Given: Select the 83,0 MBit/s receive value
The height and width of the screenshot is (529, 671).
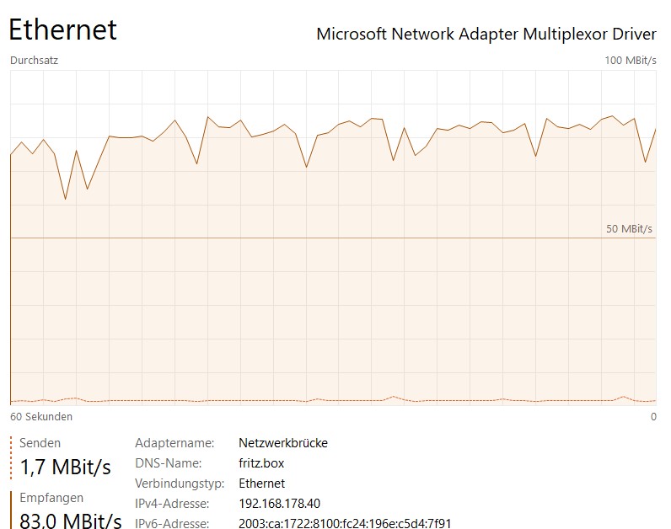Looking at the screenshot, I should coord(71,521).
